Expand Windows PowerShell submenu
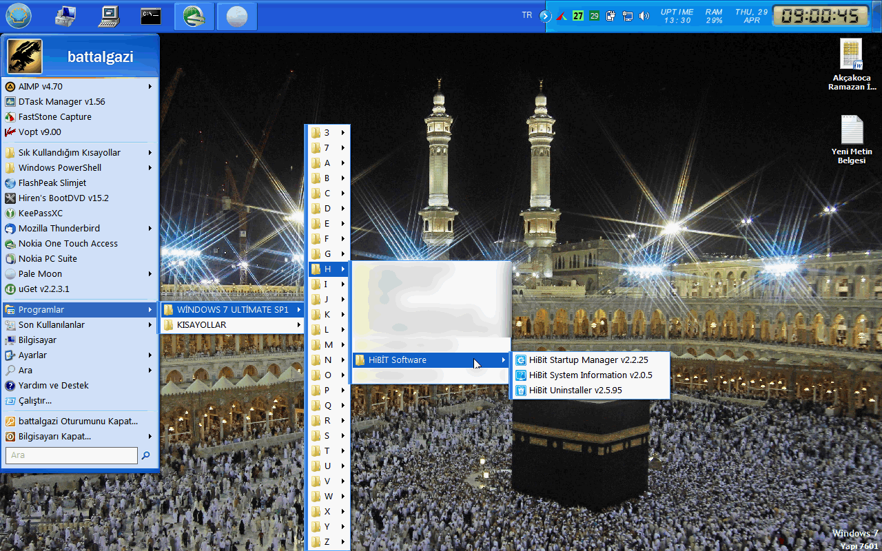The width and height of the screenshot is (882, 551). point(80,168)
